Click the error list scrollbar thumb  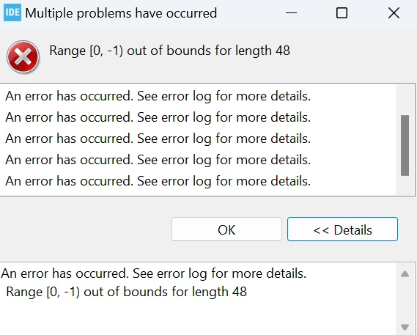(405, 145)
